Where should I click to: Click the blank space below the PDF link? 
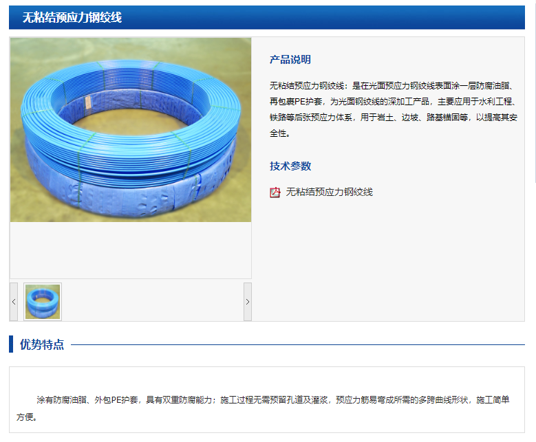[388, 260]
